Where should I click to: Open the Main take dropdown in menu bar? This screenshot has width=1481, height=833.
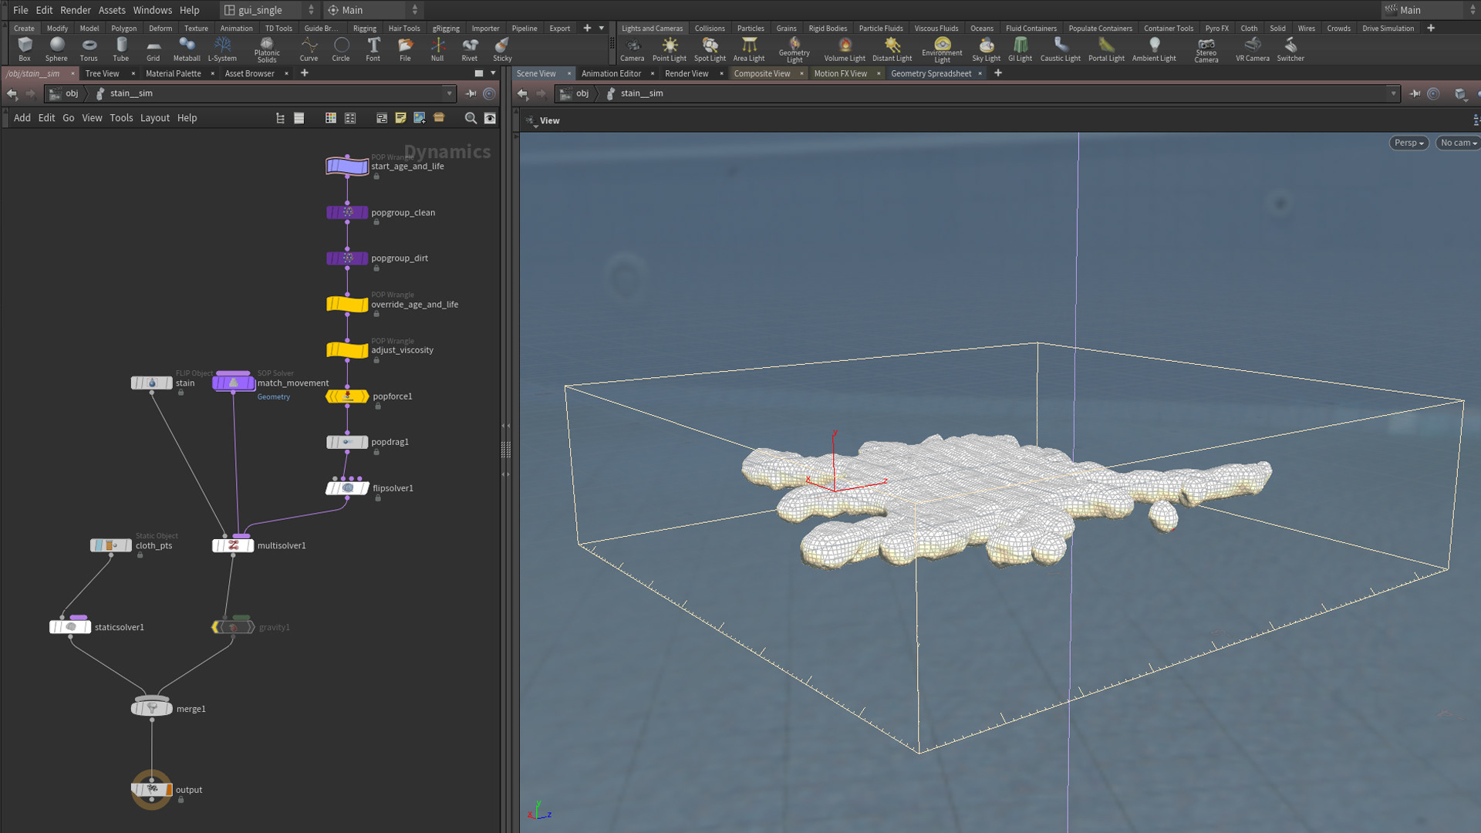tap(373, 10)
